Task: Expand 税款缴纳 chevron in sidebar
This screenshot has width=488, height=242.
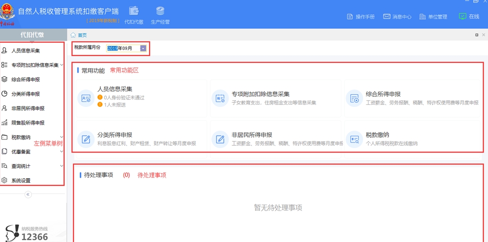Action: 62,137
